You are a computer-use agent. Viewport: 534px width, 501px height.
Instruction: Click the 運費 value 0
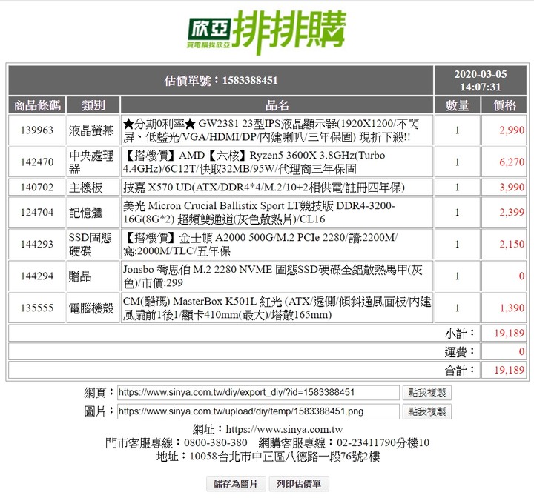coord(521,351)
